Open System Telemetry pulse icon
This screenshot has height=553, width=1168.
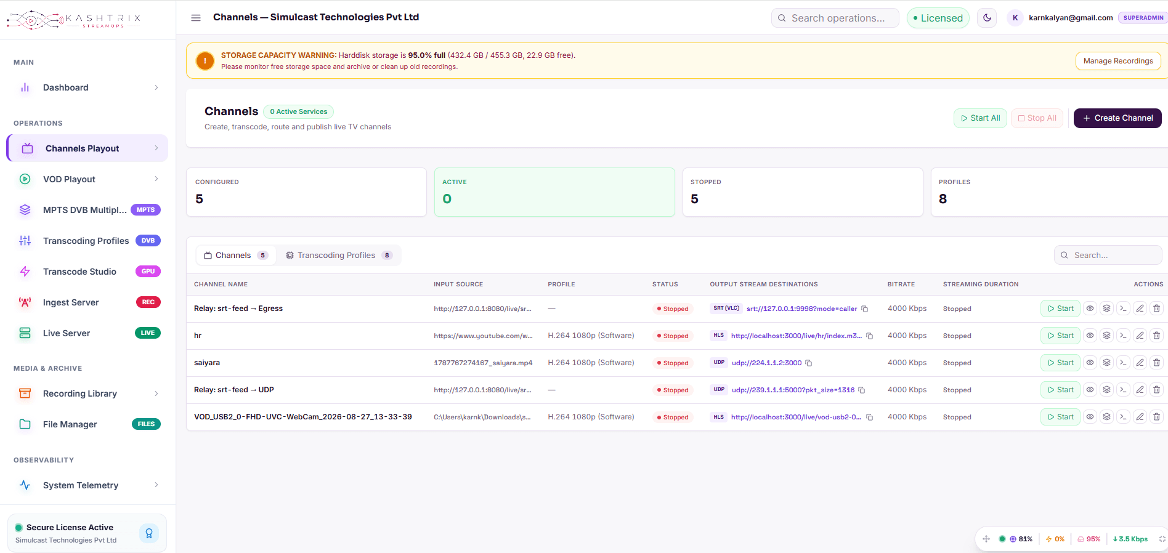(25, 485)
